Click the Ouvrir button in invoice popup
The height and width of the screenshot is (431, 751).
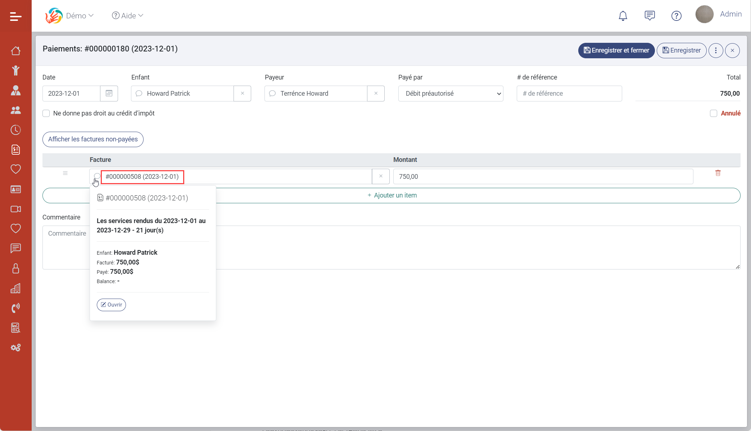pos(111,305)
